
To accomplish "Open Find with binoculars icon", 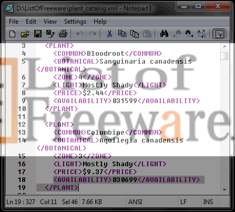I will (164, 34).
